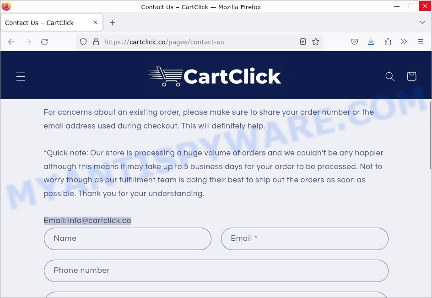432x298 pixels.
Task: List all tabs dropdown
Action: [422, 22]
